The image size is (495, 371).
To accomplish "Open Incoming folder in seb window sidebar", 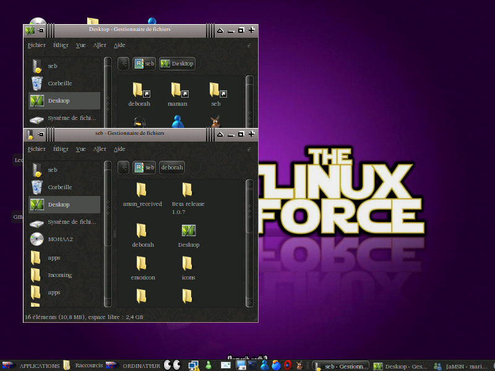I will tap(64, 275).
